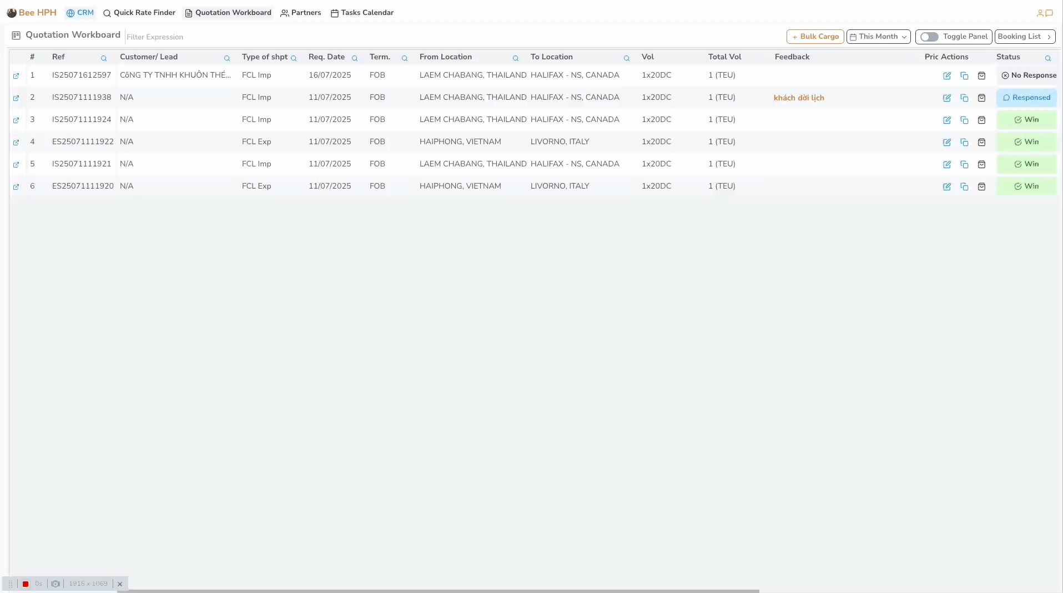This screenshot has width=1063, height=593.
Task: Click the chat message icon at top right
Action: 1049,13
